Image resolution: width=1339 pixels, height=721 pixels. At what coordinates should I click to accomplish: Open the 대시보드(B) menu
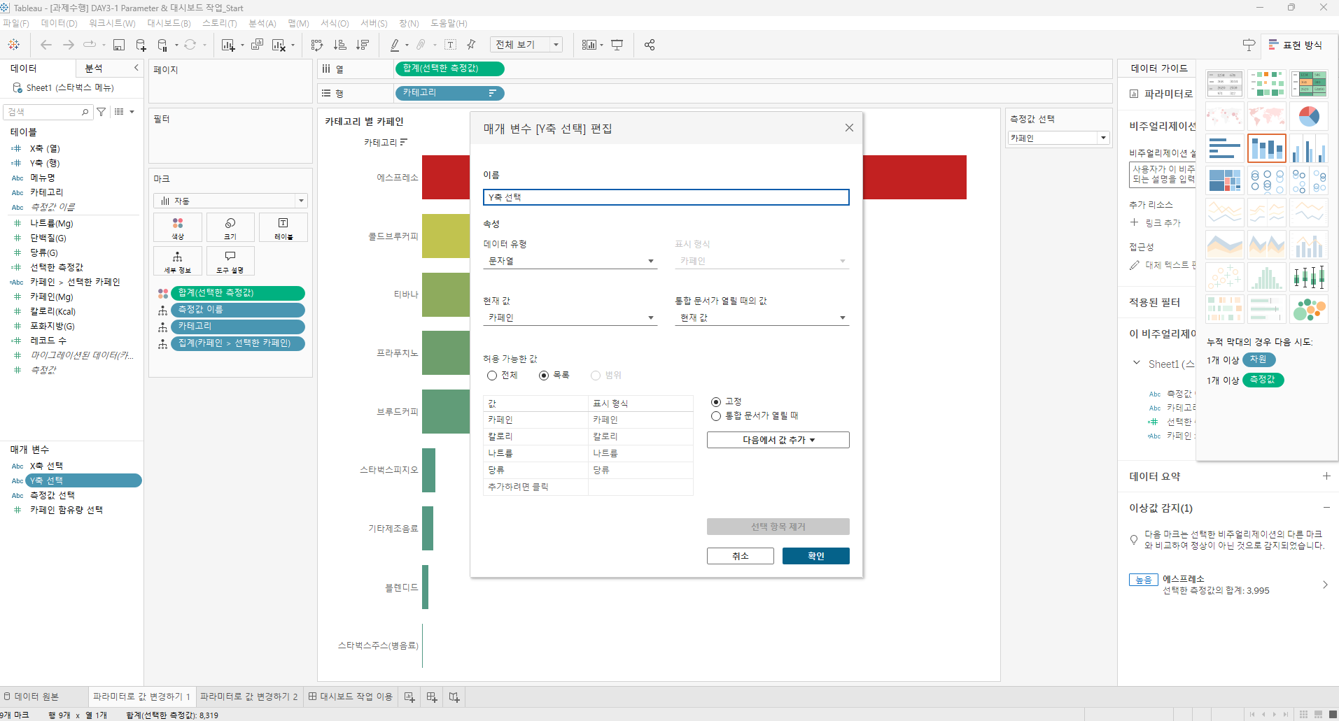(169, 23)
